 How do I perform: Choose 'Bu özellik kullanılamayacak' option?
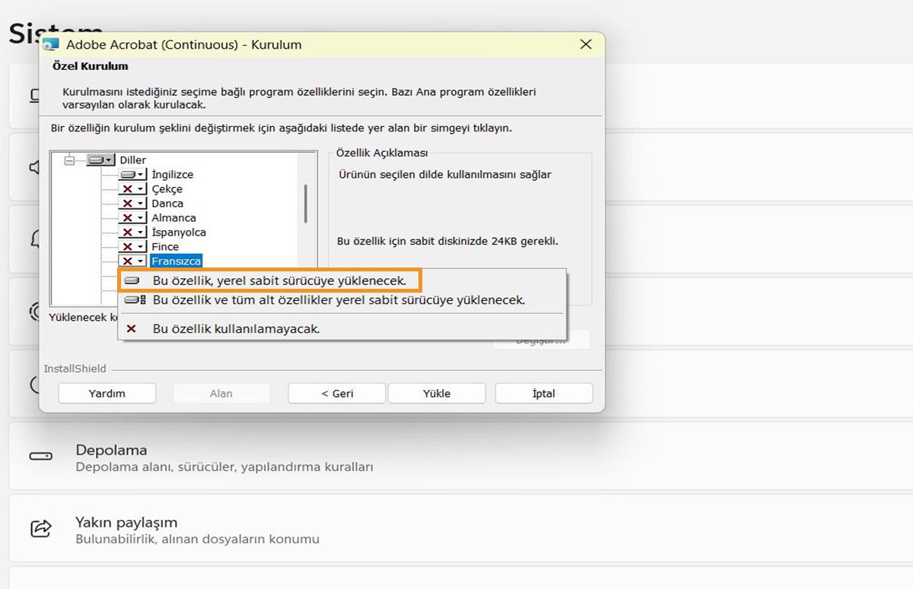(x=342, y=329)
